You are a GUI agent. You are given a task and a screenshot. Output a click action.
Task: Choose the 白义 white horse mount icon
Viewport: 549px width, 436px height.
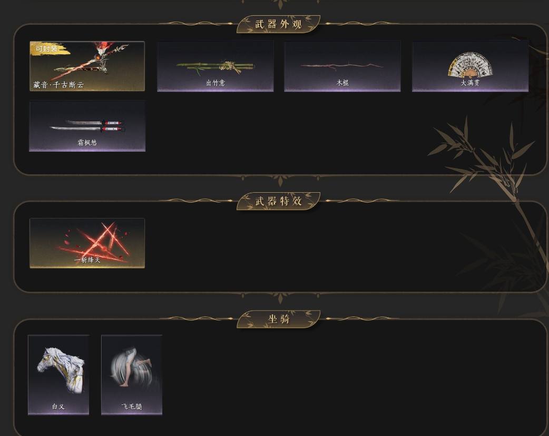click(58, 375)
